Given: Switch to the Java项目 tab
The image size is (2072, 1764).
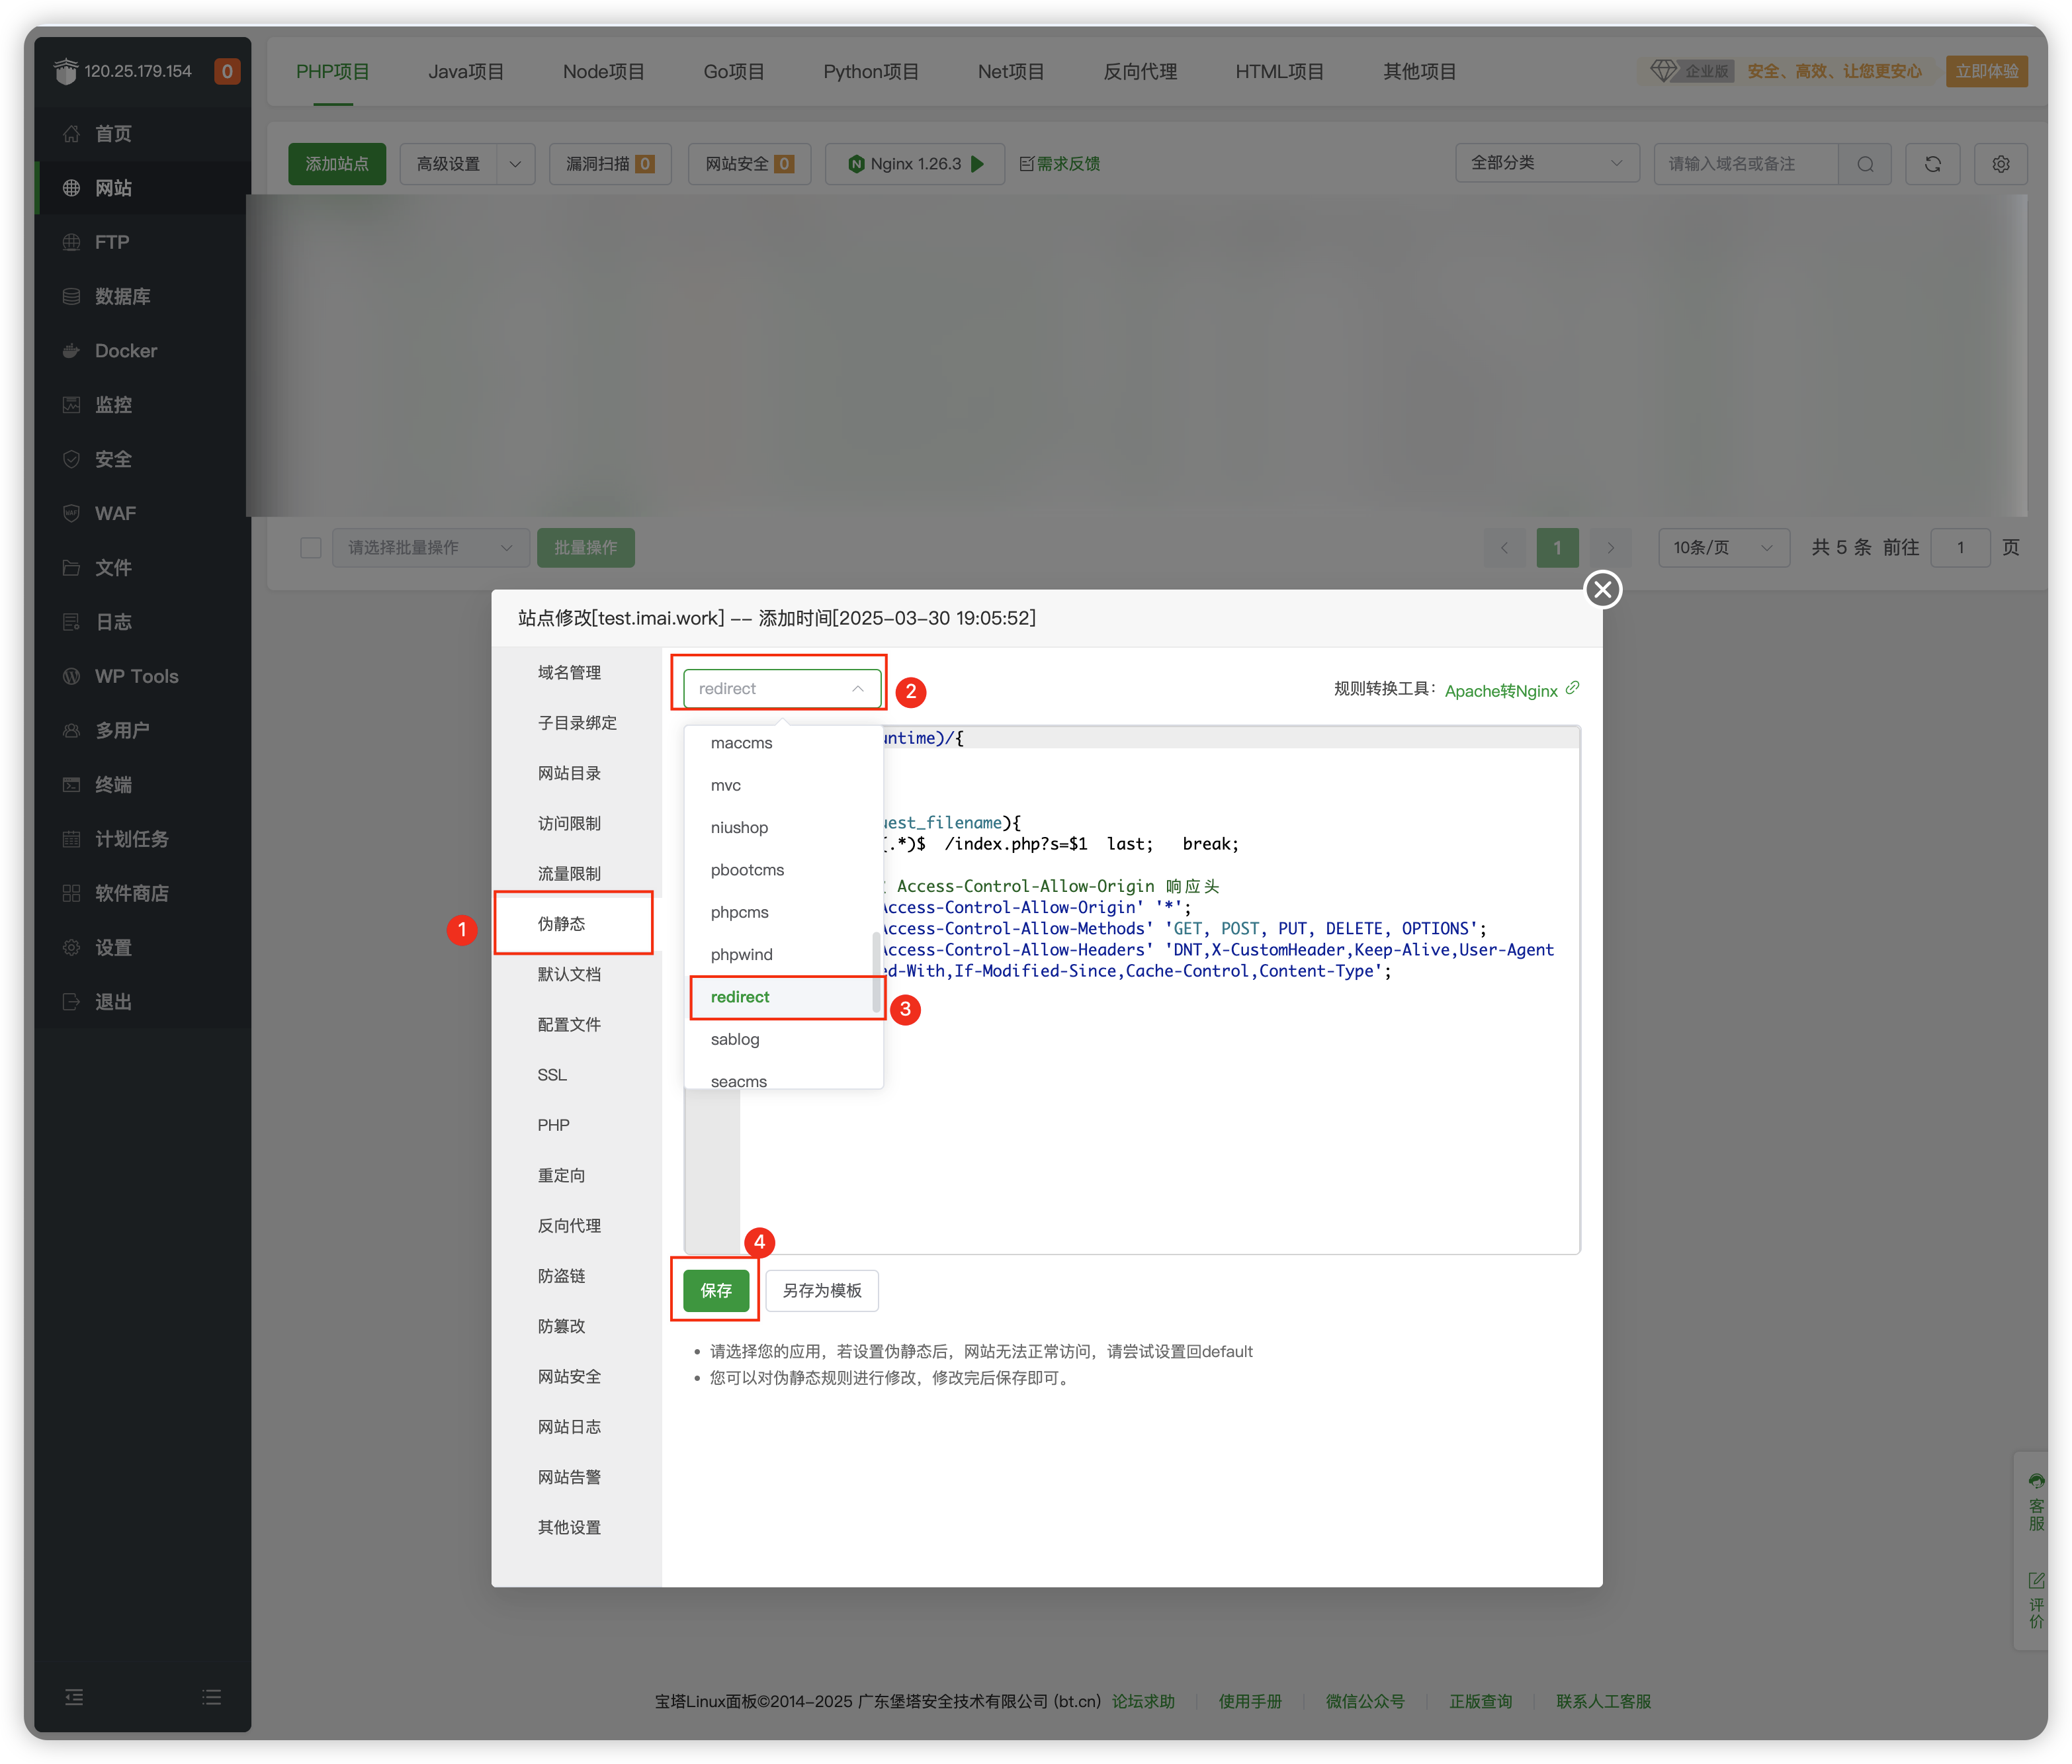Looking at the screenshot, I should tap(466, 72).
